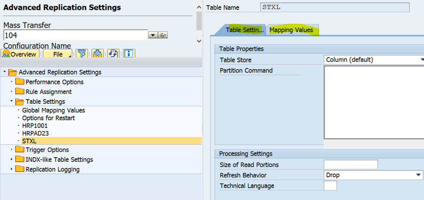This screenshot has height=200, width=424.
Task: Click the Overview button
Action: pos(20,54)
